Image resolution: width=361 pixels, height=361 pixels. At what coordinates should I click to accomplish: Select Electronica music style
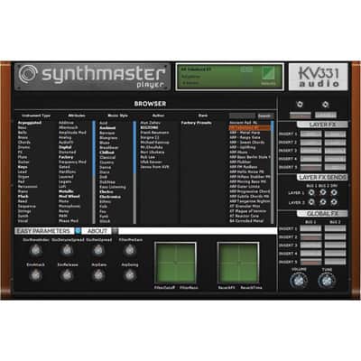[x=110, y=197]
